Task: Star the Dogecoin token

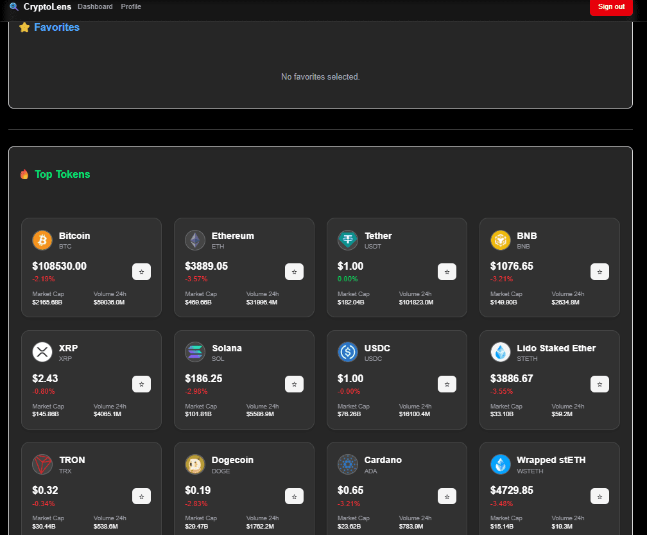Action: click(294, 496)
